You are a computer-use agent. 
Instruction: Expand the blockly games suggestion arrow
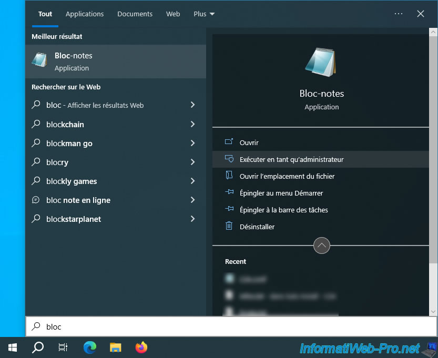(x=193, y=181)
